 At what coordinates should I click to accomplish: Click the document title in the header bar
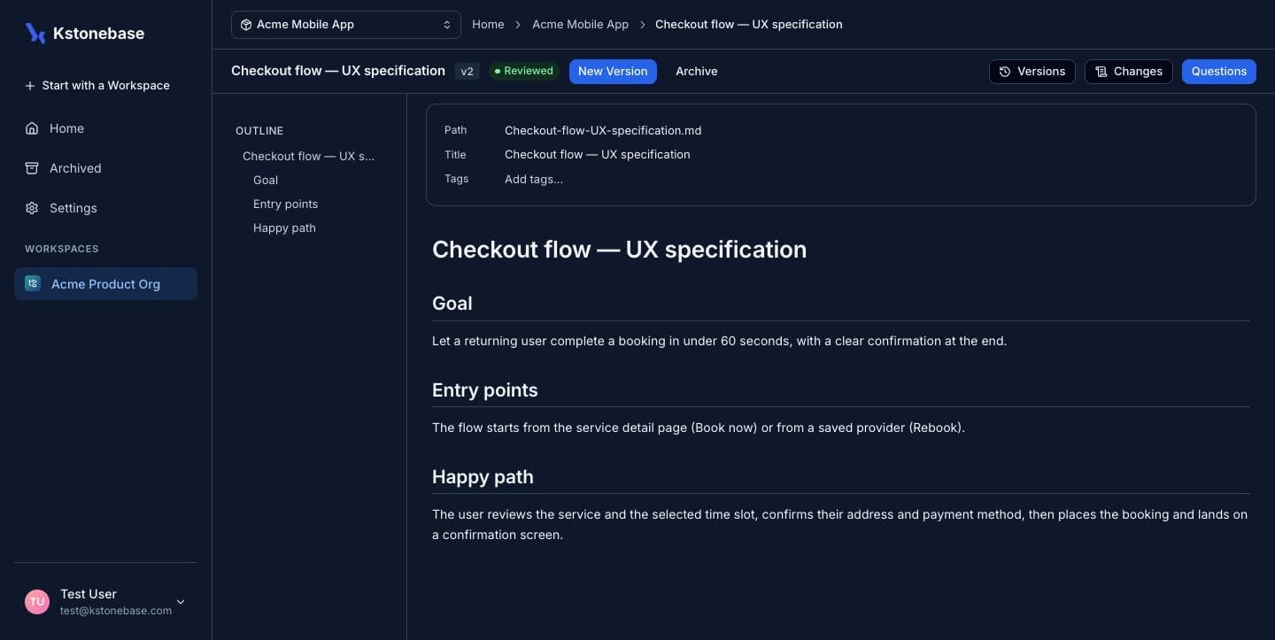click(x=338, y=71)
